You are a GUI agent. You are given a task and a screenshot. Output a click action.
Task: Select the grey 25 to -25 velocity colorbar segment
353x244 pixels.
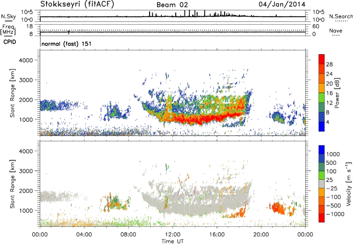click(322, 184)
